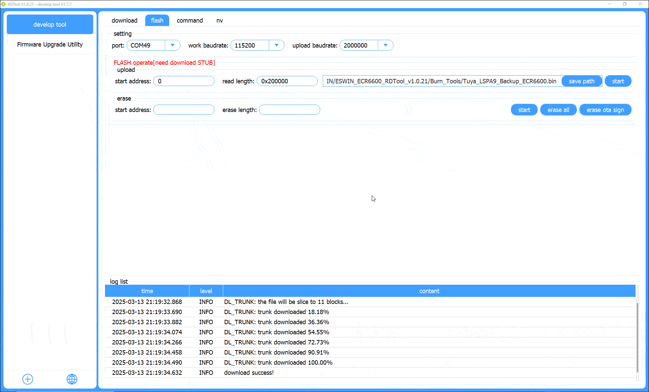
Task: Click the erase all button
Action: 558,110
